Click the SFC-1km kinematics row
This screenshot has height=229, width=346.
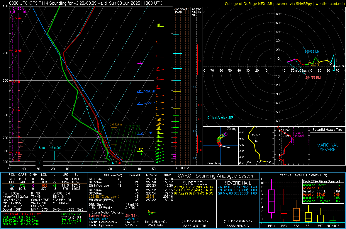pyautogui.click(x=131, y=179)
